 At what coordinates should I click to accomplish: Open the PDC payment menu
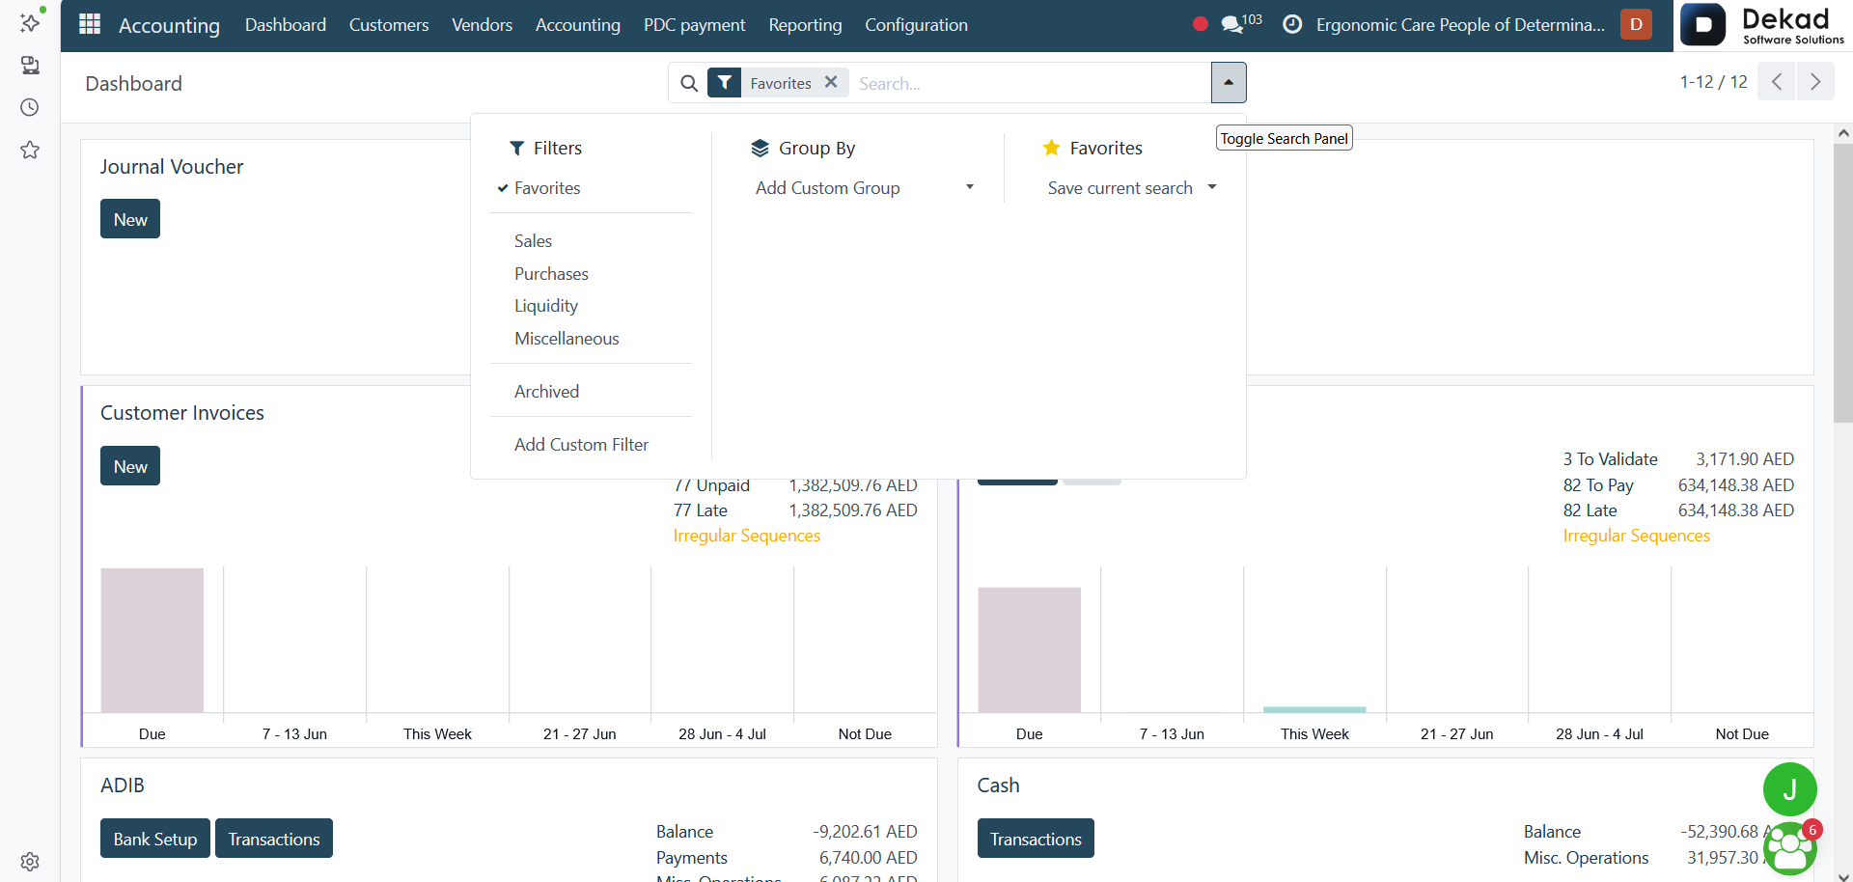694,25
